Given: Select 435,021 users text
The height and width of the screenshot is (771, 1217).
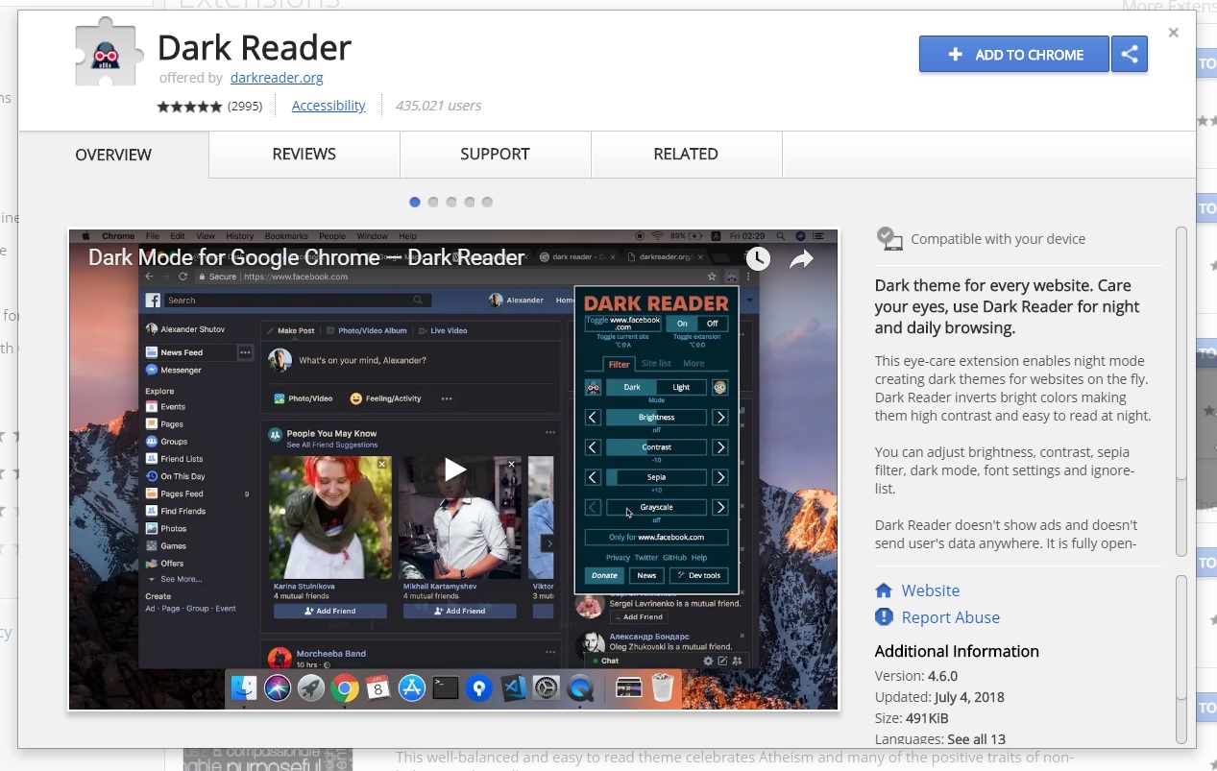Looking at the screenshot, I should [438, 106].
